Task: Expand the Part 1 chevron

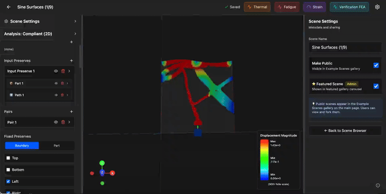Action: tap(68, 83)
